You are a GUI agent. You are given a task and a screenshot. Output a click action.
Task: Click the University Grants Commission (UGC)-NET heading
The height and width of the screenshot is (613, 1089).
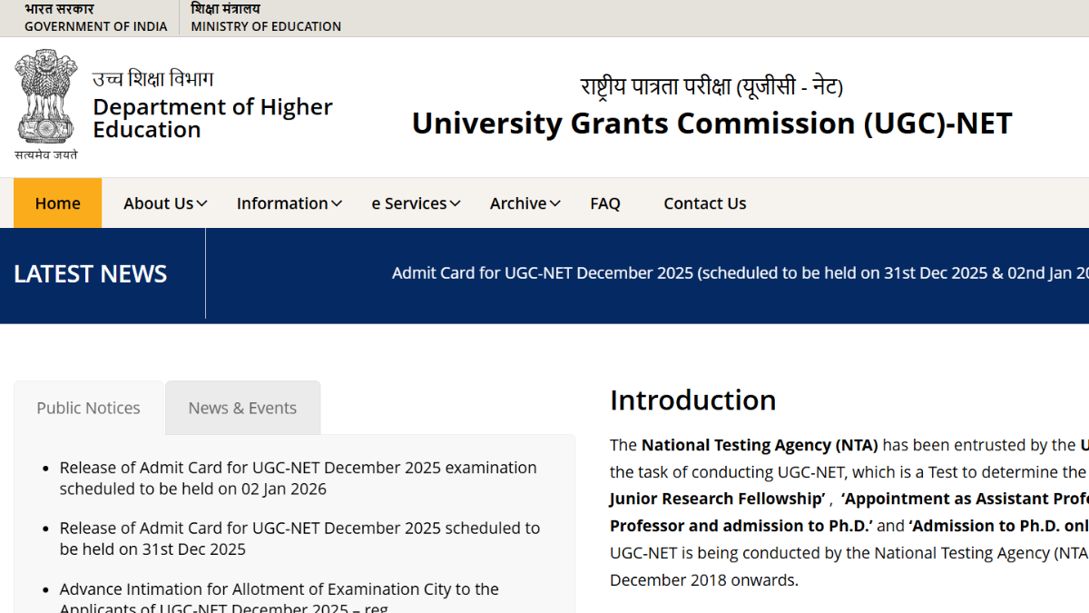click(x=711, y=124)
